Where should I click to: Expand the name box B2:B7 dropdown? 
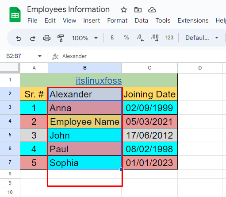tap(40, 56)
